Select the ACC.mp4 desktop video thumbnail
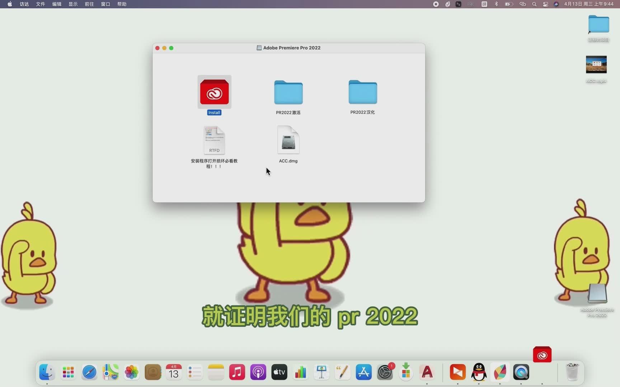Screen dimensions: 620x387 (596, 64)
